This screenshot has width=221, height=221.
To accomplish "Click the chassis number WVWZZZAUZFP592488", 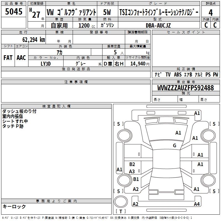I will coord(186,88).
